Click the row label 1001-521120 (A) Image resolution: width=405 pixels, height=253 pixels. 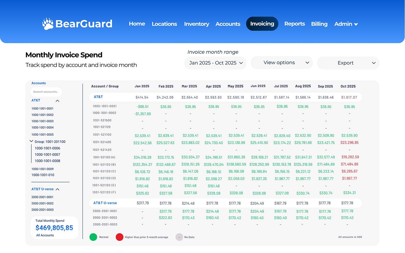[104, 157]
